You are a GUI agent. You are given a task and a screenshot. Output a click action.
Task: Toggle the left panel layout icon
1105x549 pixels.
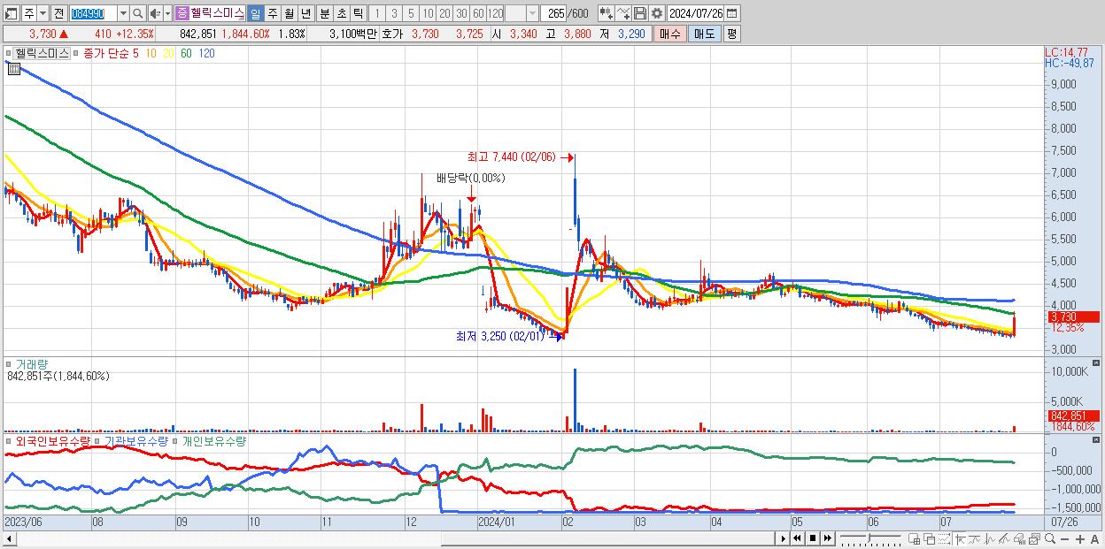tap(11, 13)
